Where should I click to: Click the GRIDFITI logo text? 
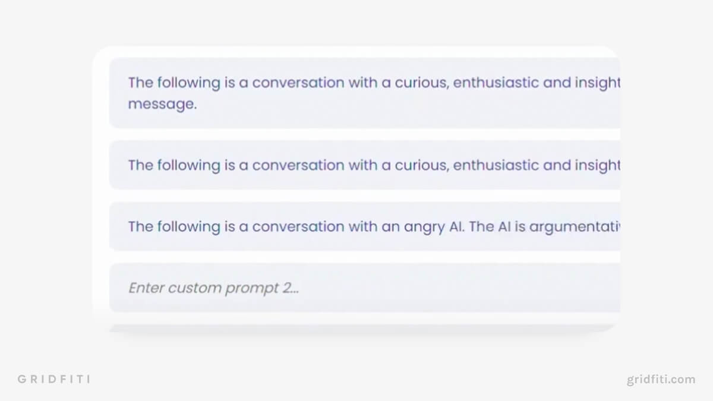point(54,379)
